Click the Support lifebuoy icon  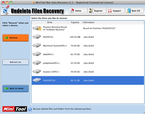pos(110,11)
